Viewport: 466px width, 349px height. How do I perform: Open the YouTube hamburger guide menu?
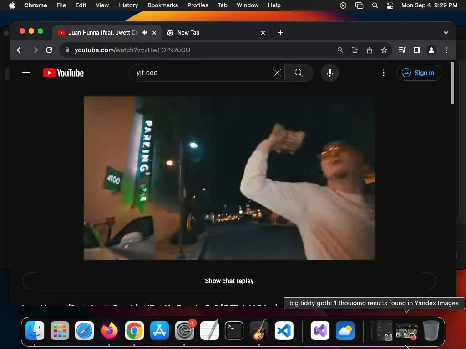coord(26,73)
